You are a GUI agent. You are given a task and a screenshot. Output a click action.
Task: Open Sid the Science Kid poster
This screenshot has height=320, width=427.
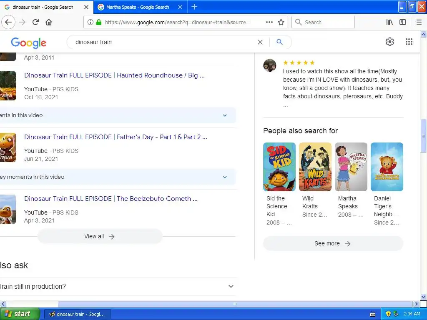click(279, 167)
